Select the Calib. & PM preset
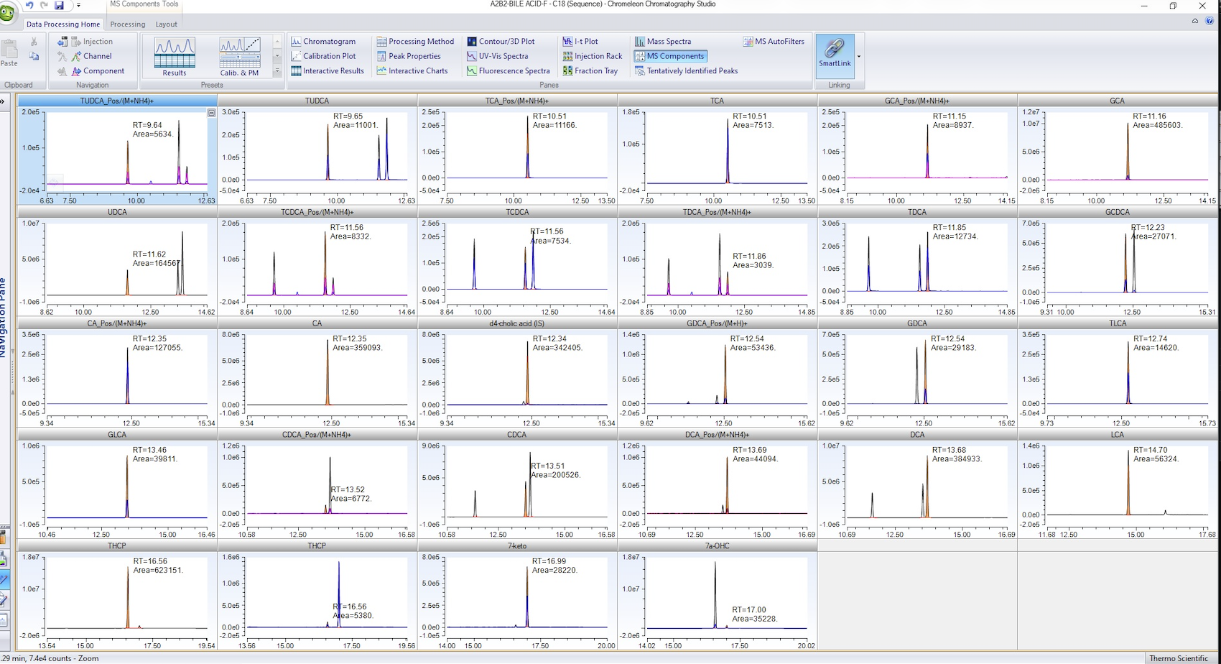 coord(239,57)
